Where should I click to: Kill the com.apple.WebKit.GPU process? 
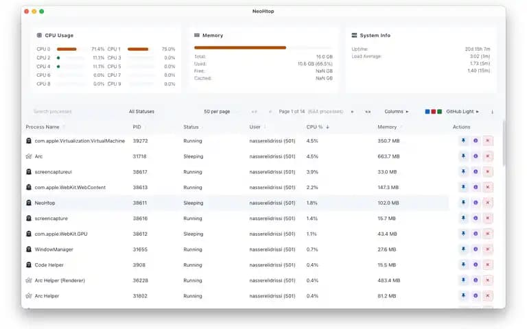pyautogui.click(x=487, y=233)
